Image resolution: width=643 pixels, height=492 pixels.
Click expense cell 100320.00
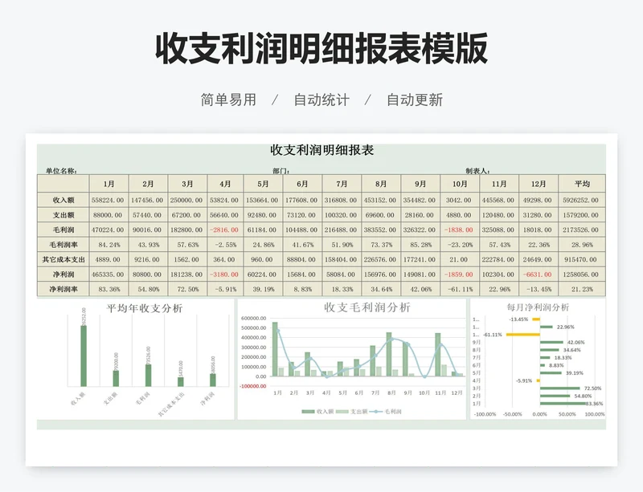point(341,214)
